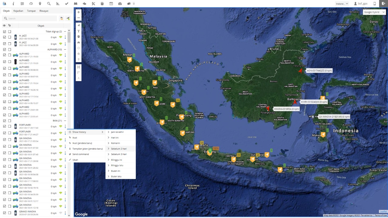Open the camera image gallery icon

120,4
